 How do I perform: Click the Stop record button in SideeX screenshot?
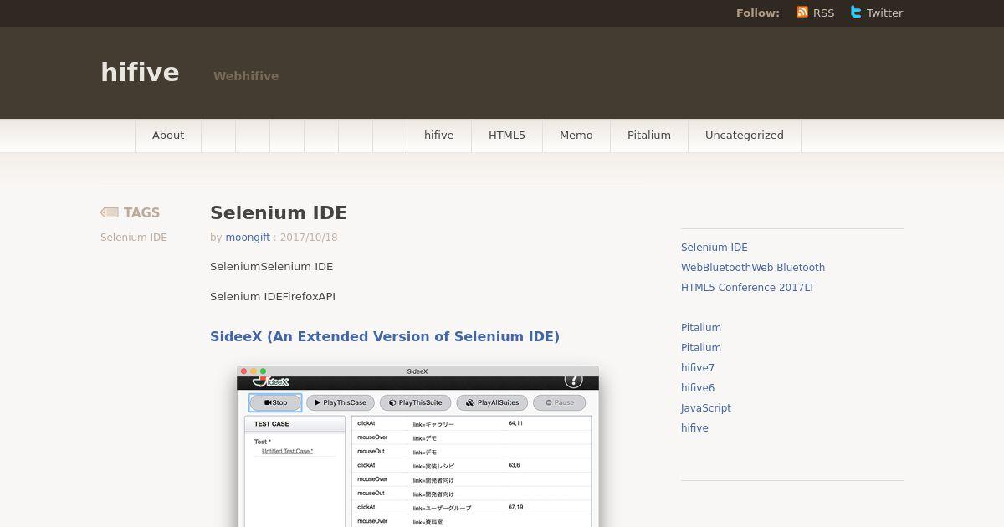275,402
